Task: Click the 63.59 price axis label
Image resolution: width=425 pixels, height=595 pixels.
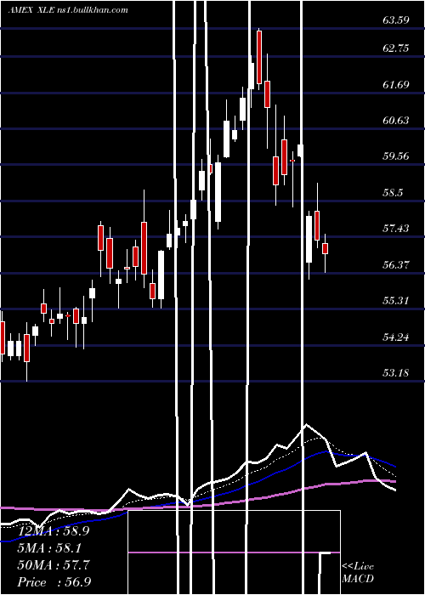Action: pos(396,20)
